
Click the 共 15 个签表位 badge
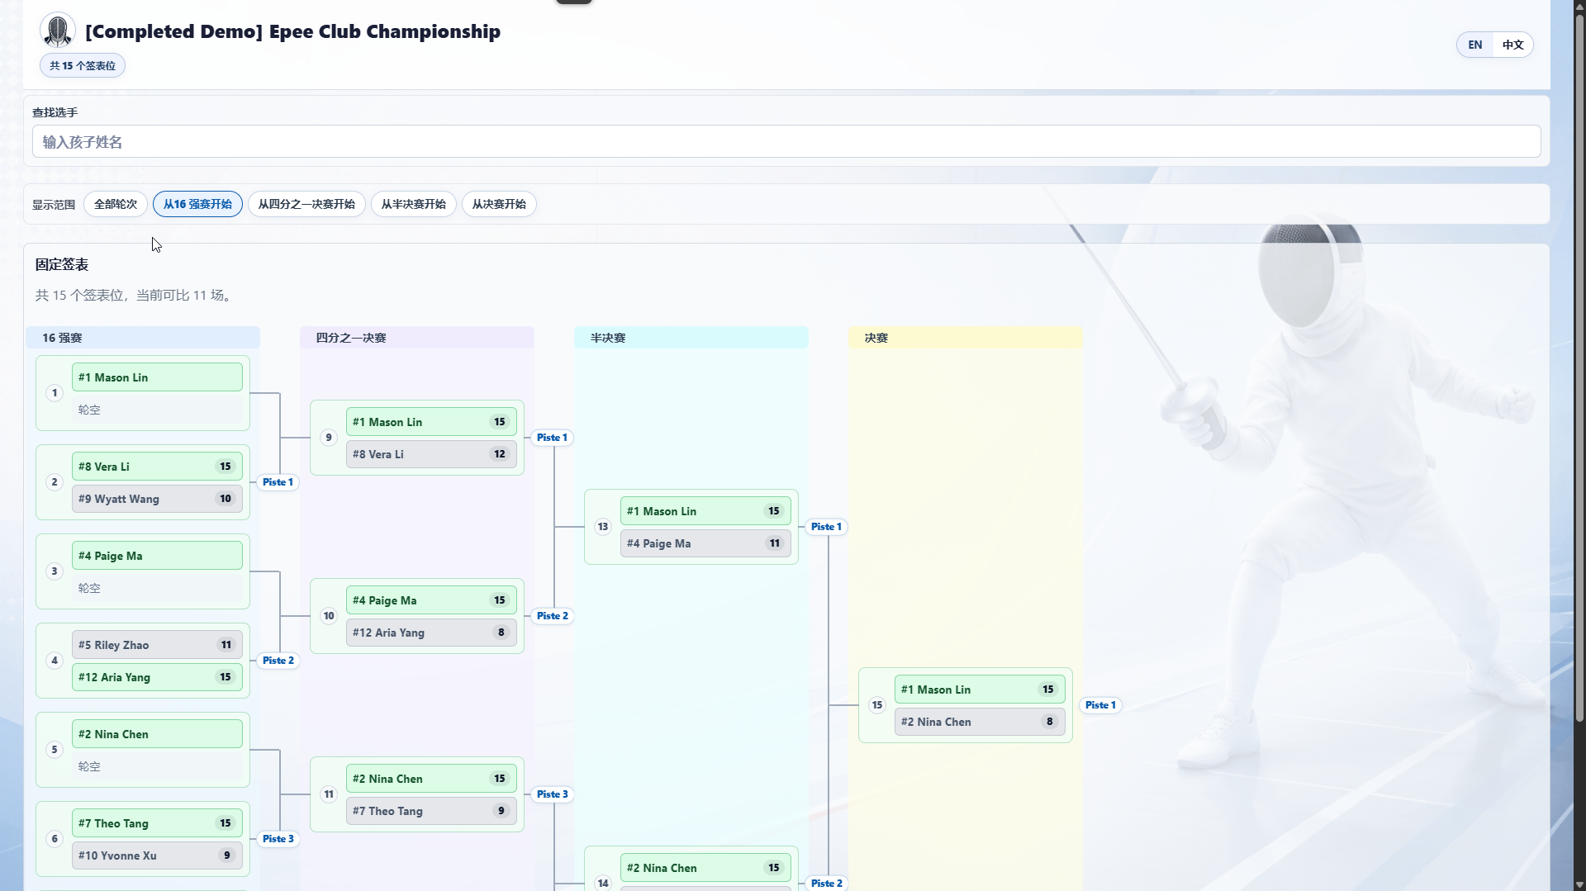pos(83,65)
